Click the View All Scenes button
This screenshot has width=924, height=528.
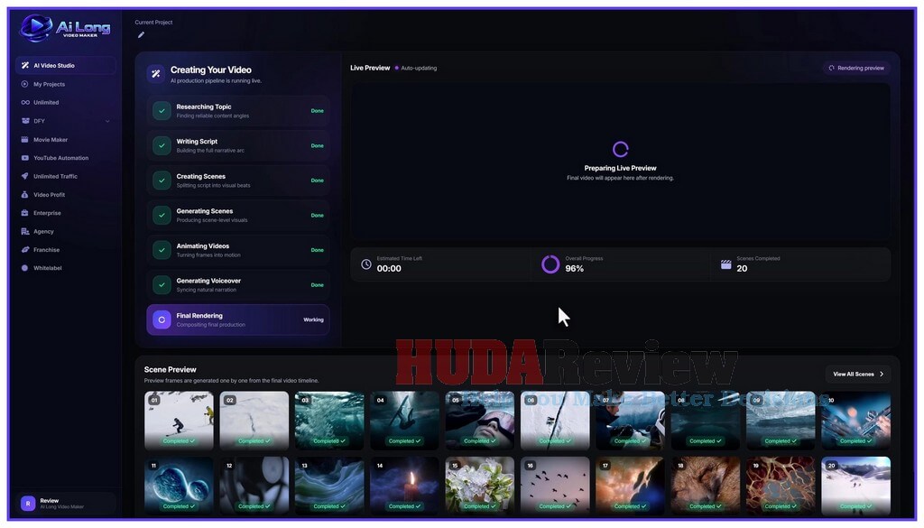[858, 375]
